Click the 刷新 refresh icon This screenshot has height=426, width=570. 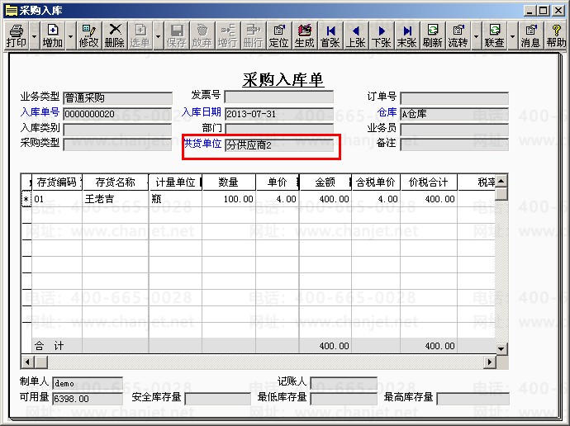[x=432, y=35]
